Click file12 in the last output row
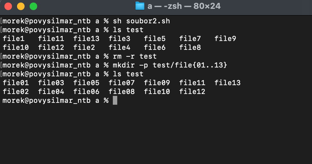The width and height of the screenshot is (312, 164). point(192,91)
